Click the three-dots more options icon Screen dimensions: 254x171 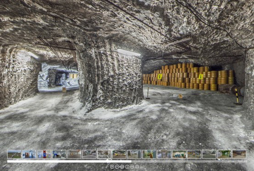click(132, 167)
